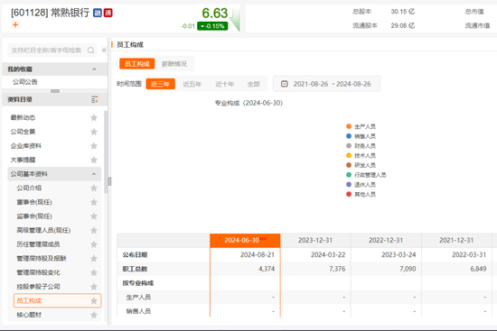The height and width of the screenshot is (331, 497).
Task: Switch to the 薪酬情况 tab
Action: (x=174, y=64)
